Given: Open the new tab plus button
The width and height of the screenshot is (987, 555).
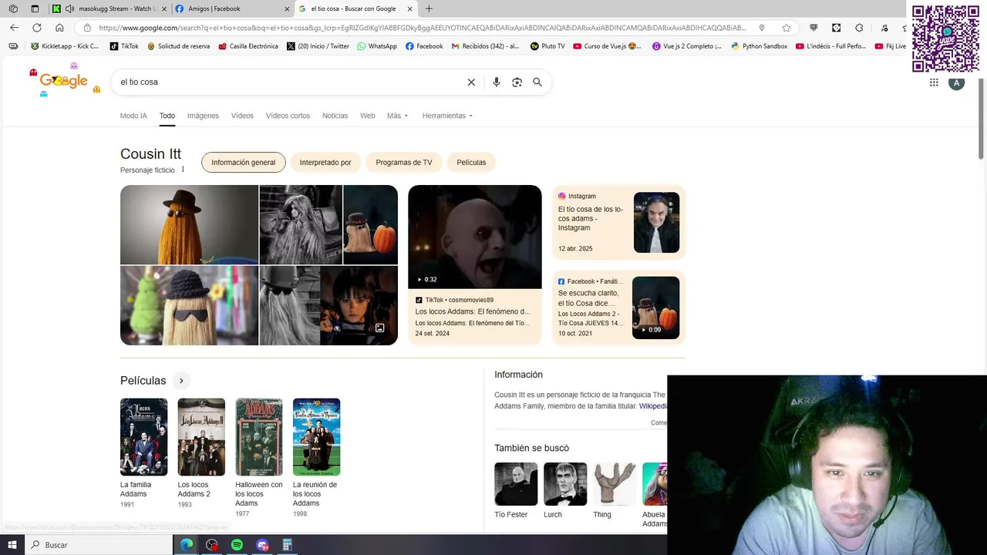Looking at the screenshot, I should click(x=429, y=8).
